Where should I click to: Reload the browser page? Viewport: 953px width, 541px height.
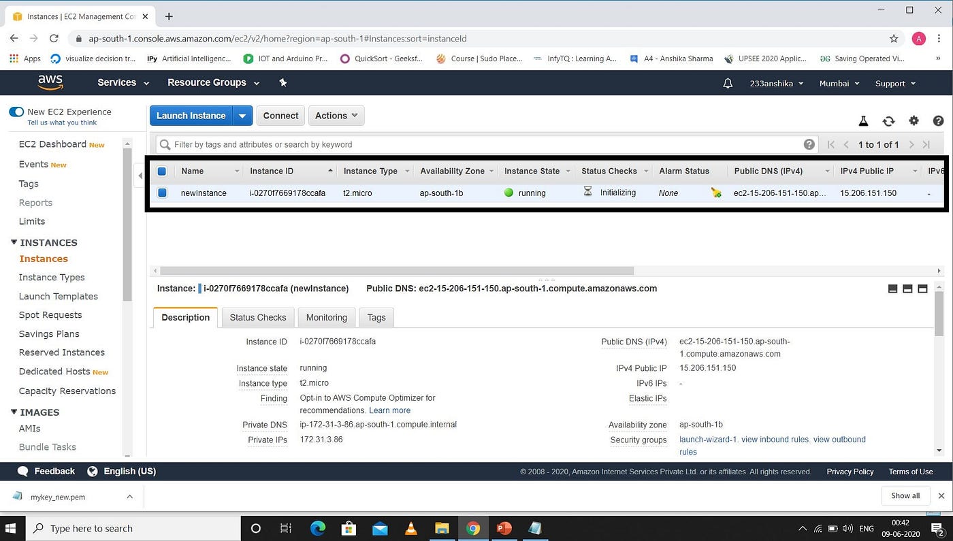point(54,39)
